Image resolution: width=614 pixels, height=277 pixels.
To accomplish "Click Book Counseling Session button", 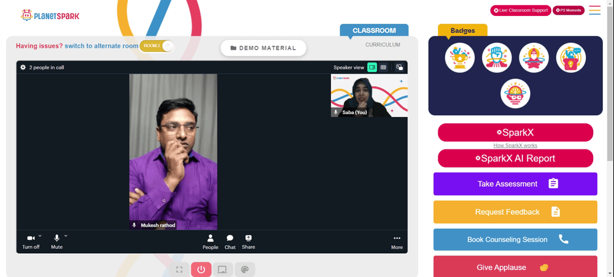I will 515,240.
